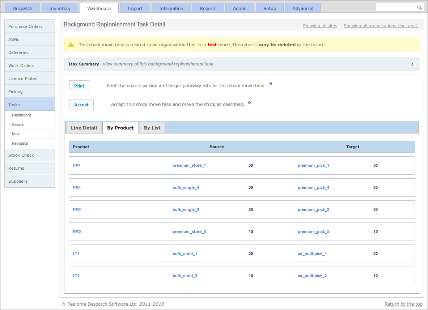Click the Accept button
Screen dimensions: 428x310
click(x=81, y=105)
